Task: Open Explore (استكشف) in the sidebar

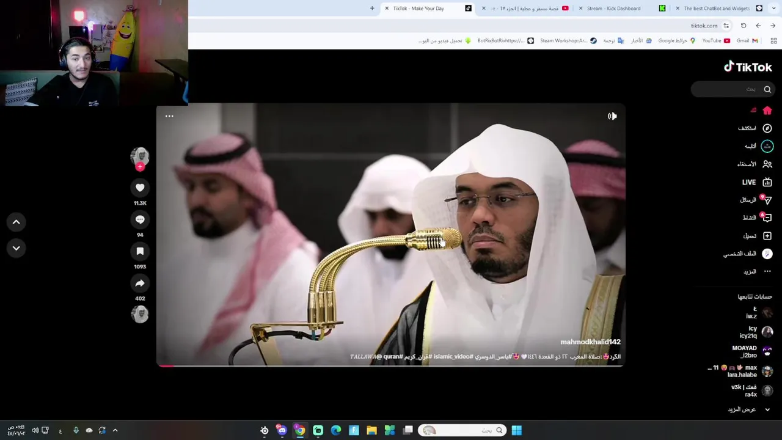Action: [x=755, y=128]
